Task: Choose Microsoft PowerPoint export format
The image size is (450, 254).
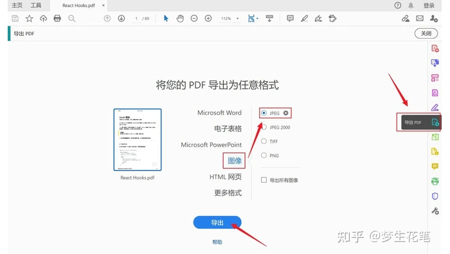Action: (212, 145)
